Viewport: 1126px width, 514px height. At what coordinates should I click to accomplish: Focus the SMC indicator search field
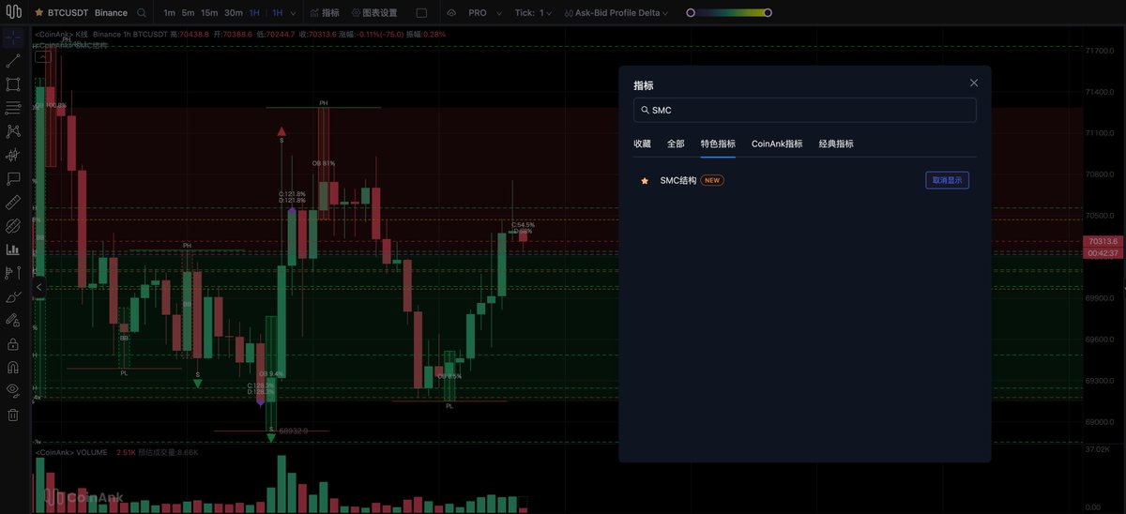point(805,110)
